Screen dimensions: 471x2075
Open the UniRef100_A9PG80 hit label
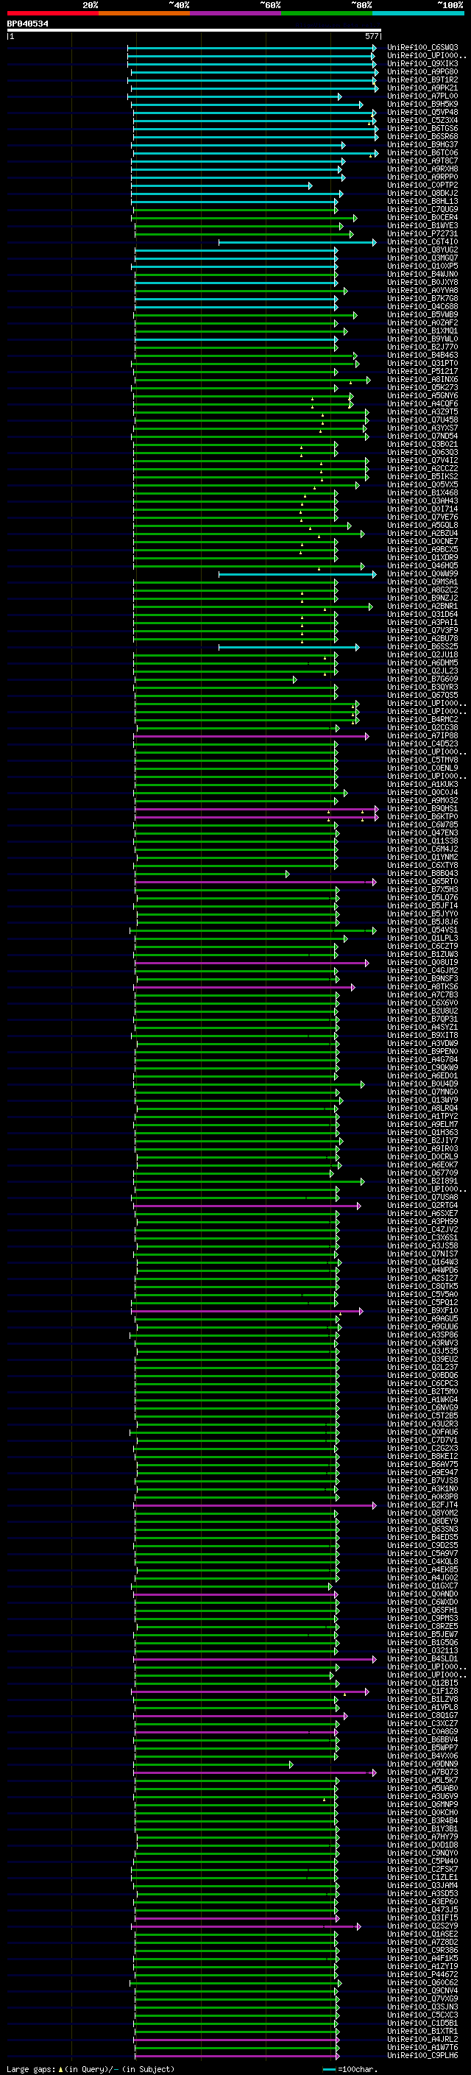tap(422, 71)
